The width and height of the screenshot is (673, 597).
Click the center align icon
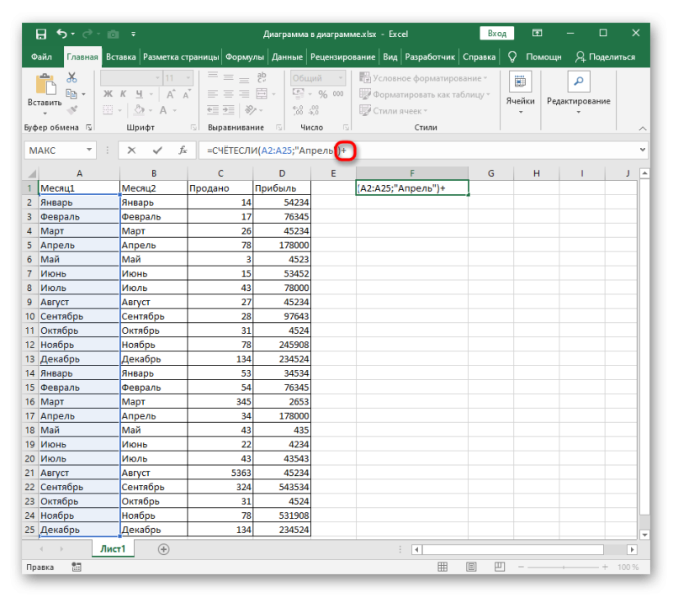(228, 93)
